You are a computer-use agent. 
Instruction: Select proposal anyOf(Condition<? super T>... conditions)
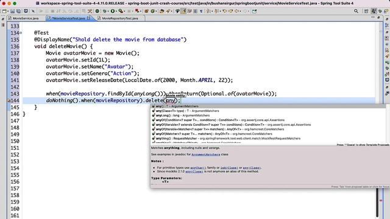coord(269,120)
